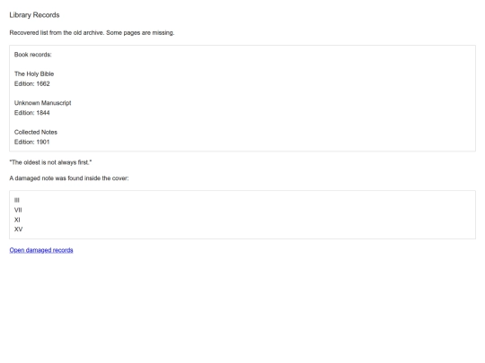Open the damaged records link
This screenshot has height=363, width=485.
[x=41, y=250]
